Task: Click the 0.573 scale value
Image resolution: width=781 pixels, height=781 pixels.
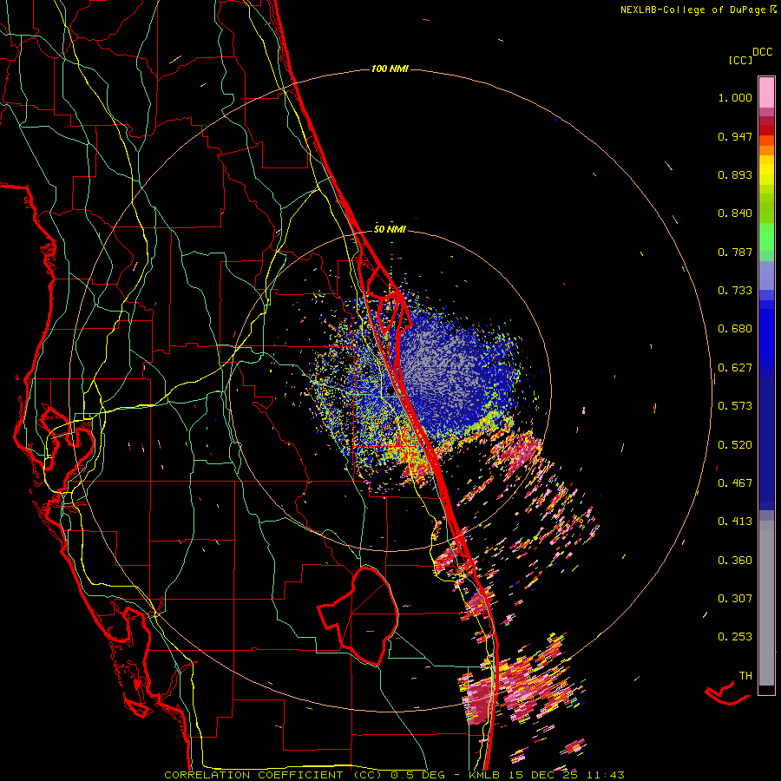Action: tap(735, 406)
